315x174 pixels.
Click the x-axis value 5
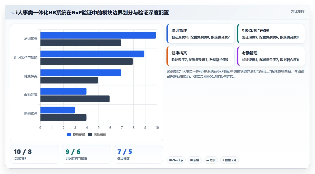pyautogui.click(x=99, y=128)
